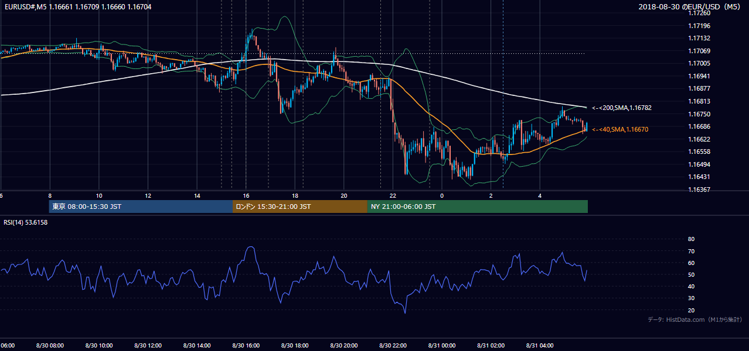Screen dimensions: 749x351
Task: Click the 8/30 08:00 bottom timeline label
Action: 50,345
